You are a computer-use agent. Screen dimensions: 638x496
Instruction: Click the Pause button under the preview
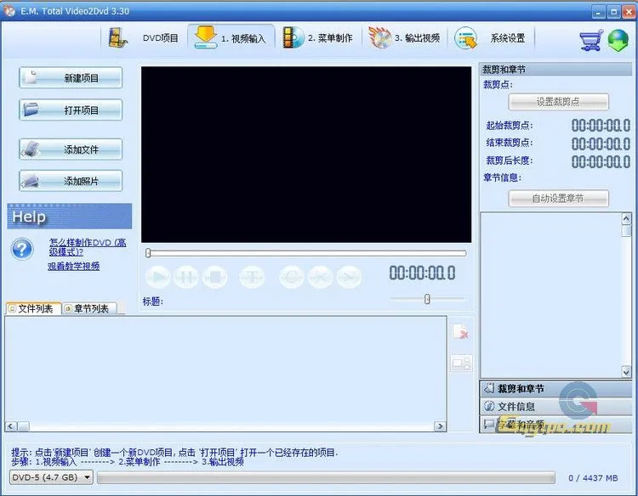click(186, 277)
